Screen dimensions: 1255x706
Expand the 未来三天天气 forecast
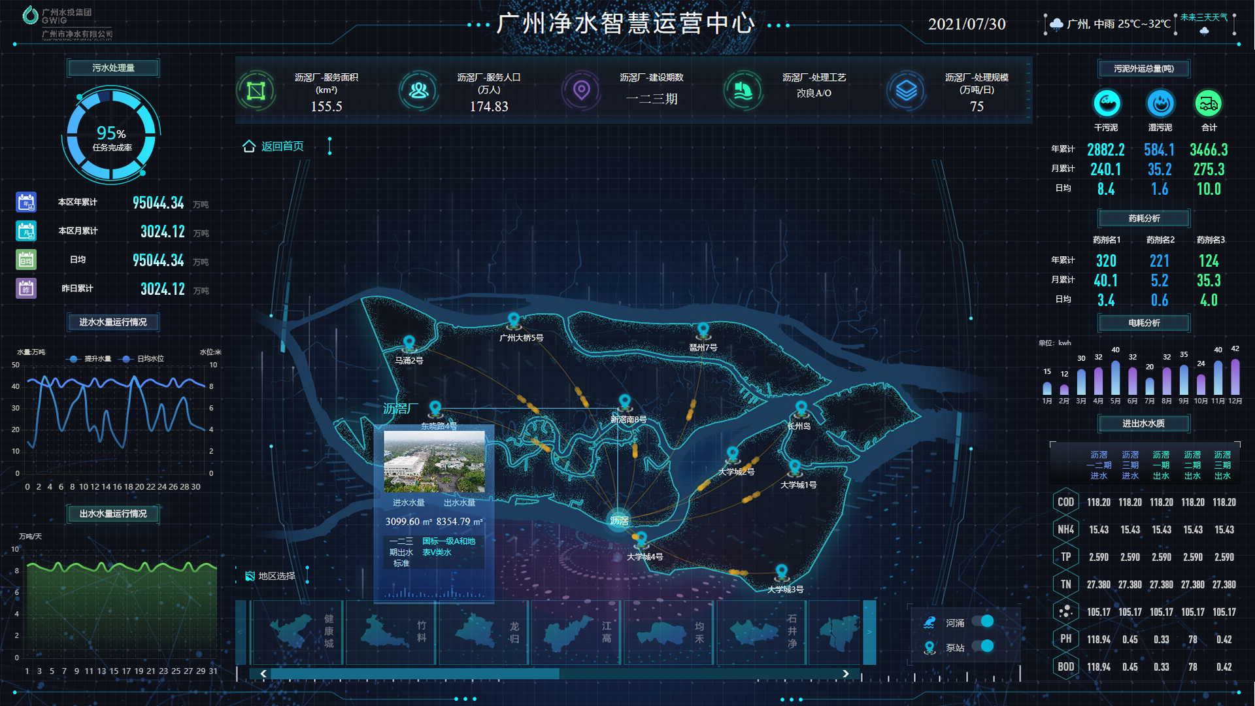point(1203,18)
